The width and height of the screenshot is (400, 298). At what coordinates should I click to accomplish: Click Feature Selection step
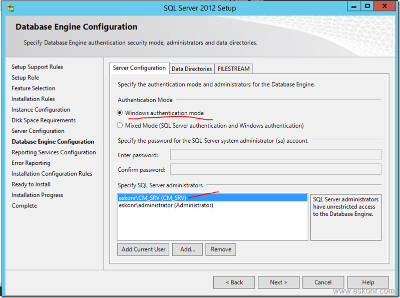(x=34, y=88)
